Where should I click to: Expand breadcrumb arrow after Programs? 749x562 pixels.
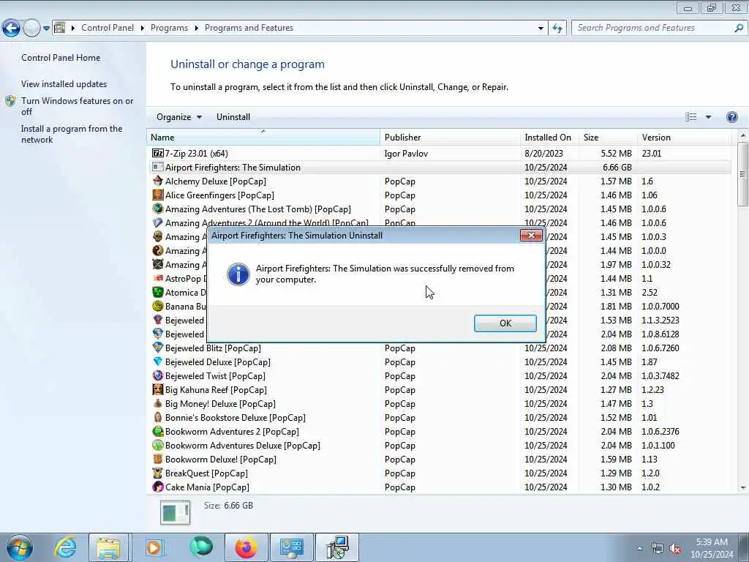(x=196, y=29)
